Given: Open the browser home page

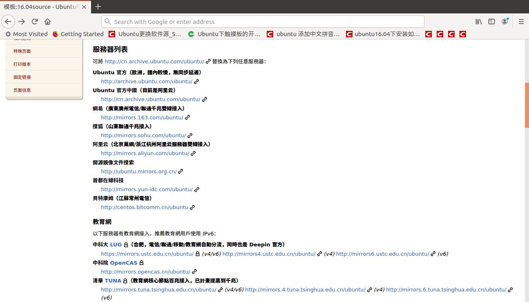Looking at the screenshot, I should pos(48,22).
